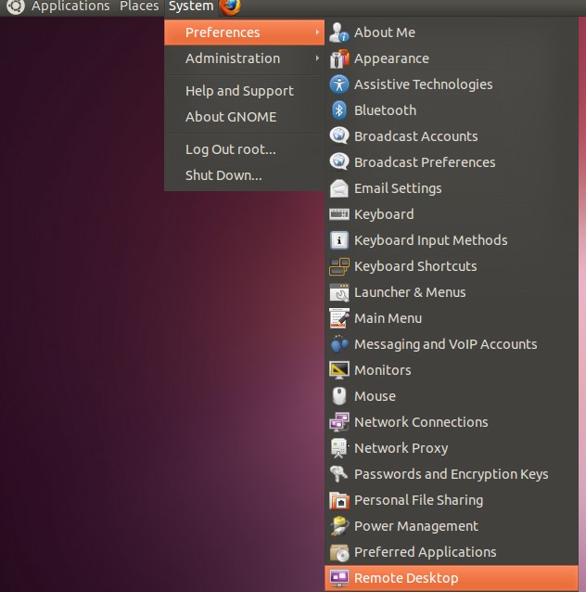This screenshot has height=592, width=586.
Task: Select the Administration menu entry
Action: [x=244, y=58]
